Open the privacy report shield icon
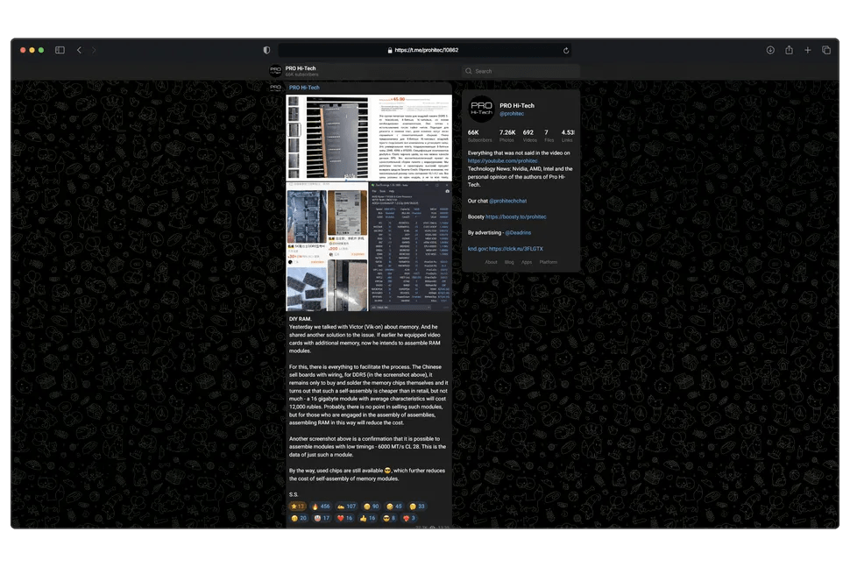Screen dimensions: 850x567 (266, 50)
